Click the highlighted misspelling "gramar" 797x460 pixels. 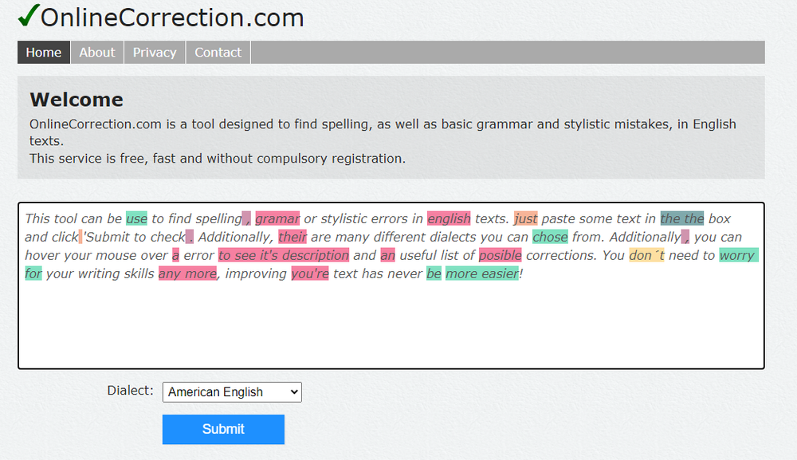point(278,218)
